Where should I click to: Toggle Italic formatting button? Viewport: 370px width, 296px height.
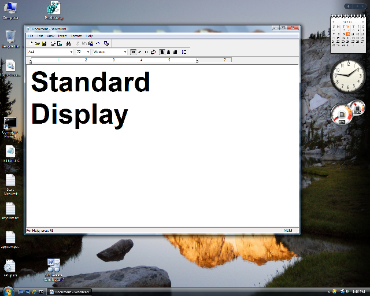(x=139, y=52)
